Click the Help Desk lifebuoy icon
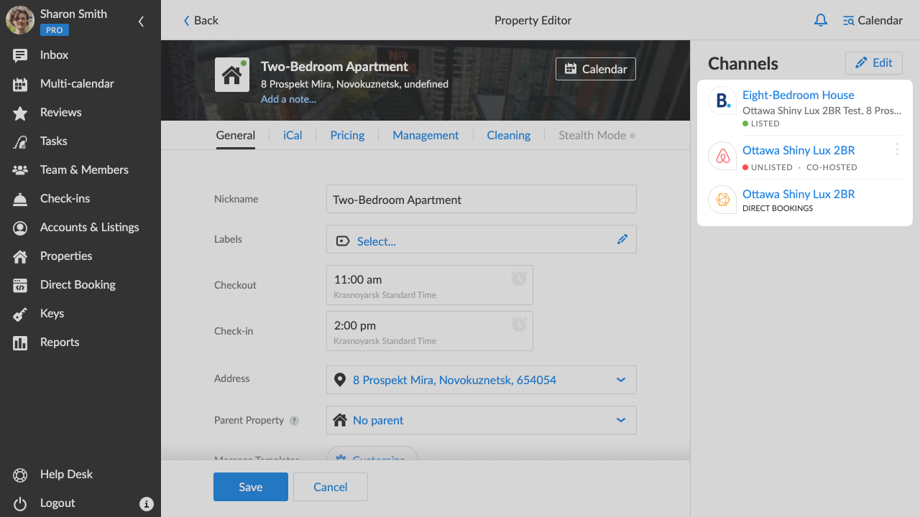Screen dimensions: 920x517 20,475
